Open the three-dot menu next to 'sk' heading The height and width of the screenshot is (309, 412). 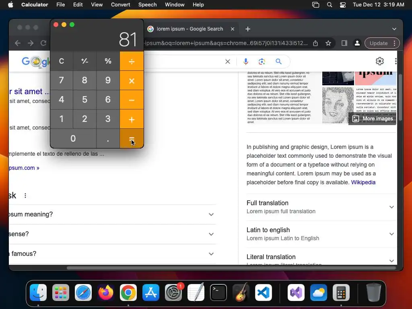(x=25, y=196)
